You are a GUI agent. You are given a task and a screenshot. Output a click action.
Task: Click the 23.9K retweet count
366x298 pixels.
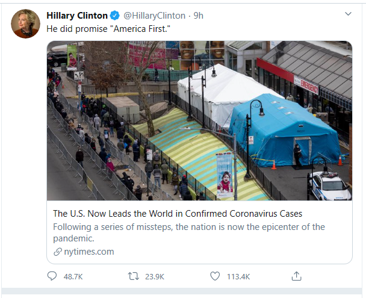[x=155, y=276]
